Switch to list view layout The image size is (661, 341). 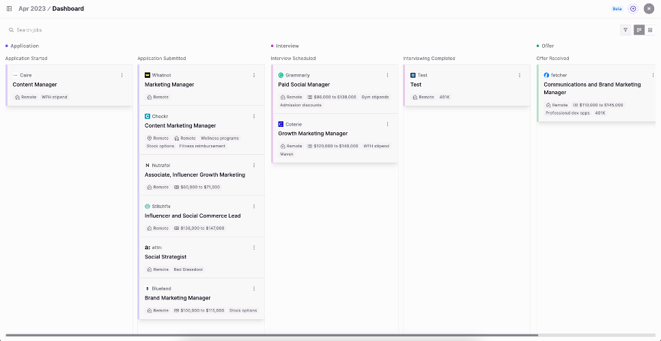click(x=650, y=30)
